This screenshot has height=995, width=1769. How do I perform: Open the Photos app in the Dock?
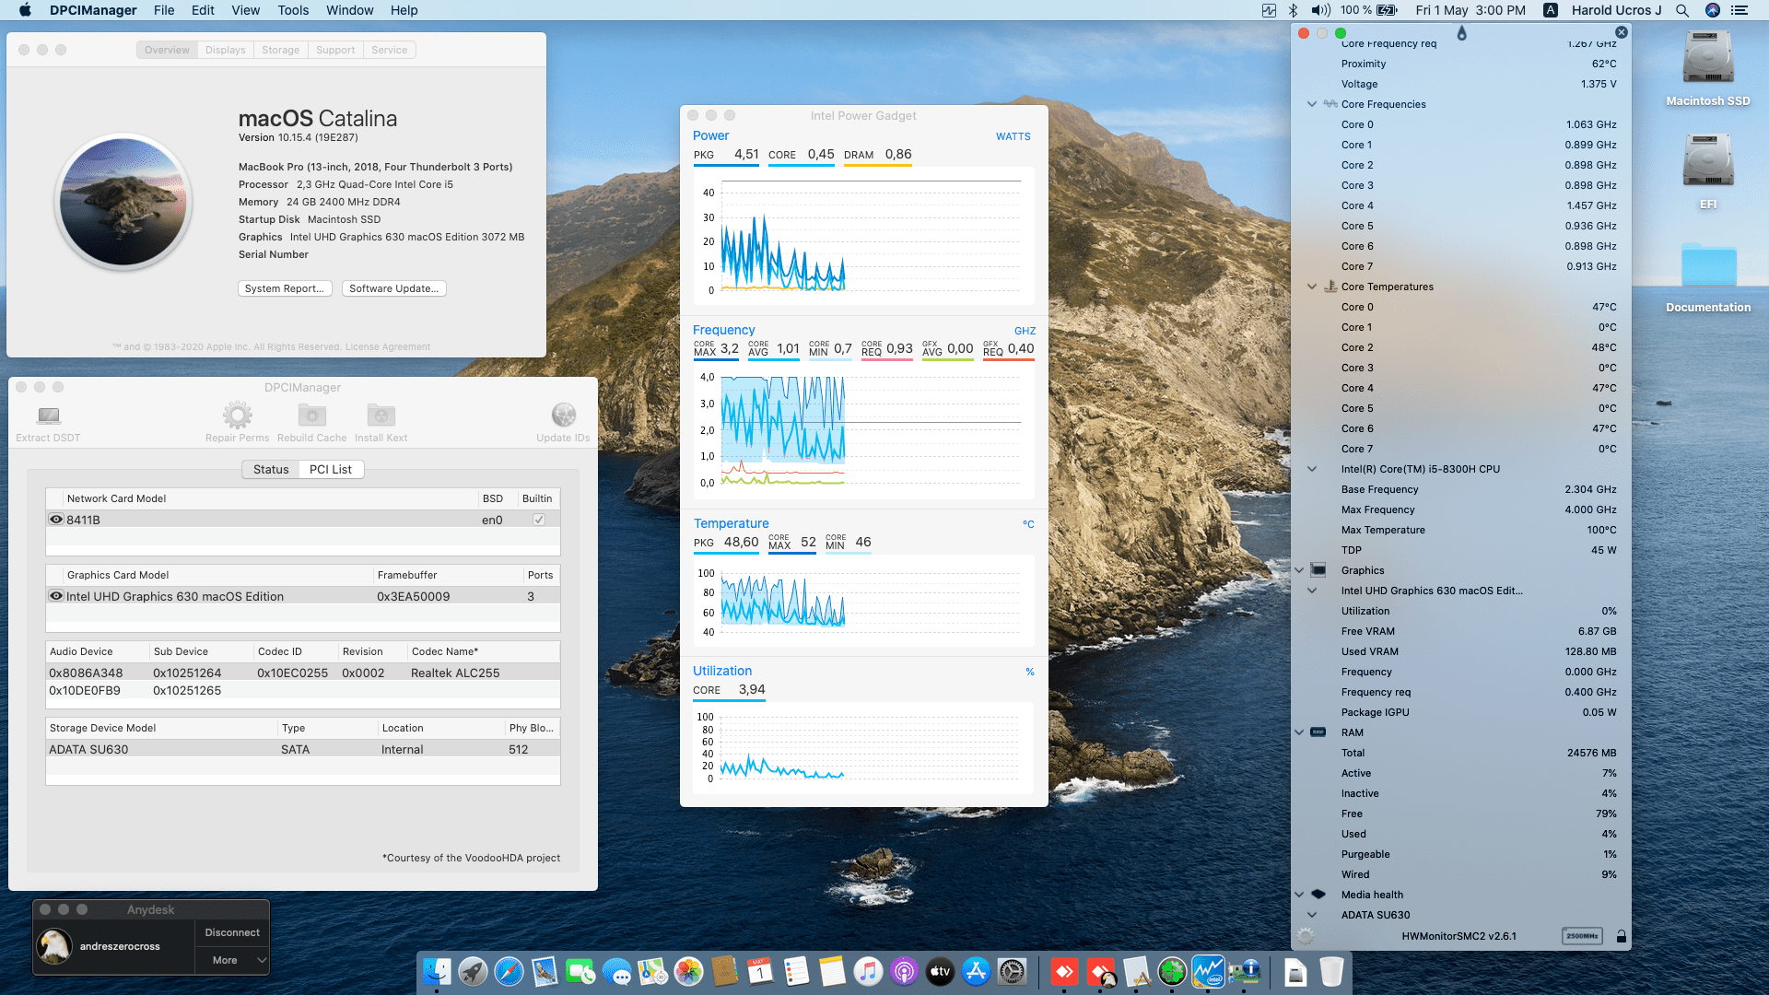[x=688, y=971]
